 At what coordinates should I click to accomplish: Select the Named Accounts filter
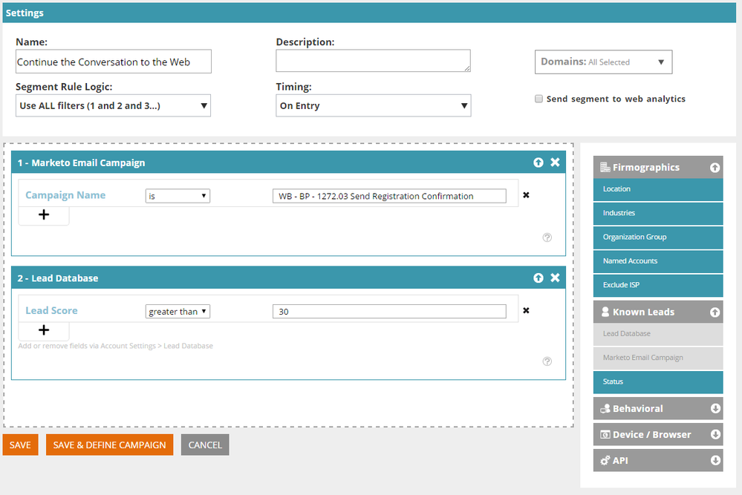click(657, 261)
